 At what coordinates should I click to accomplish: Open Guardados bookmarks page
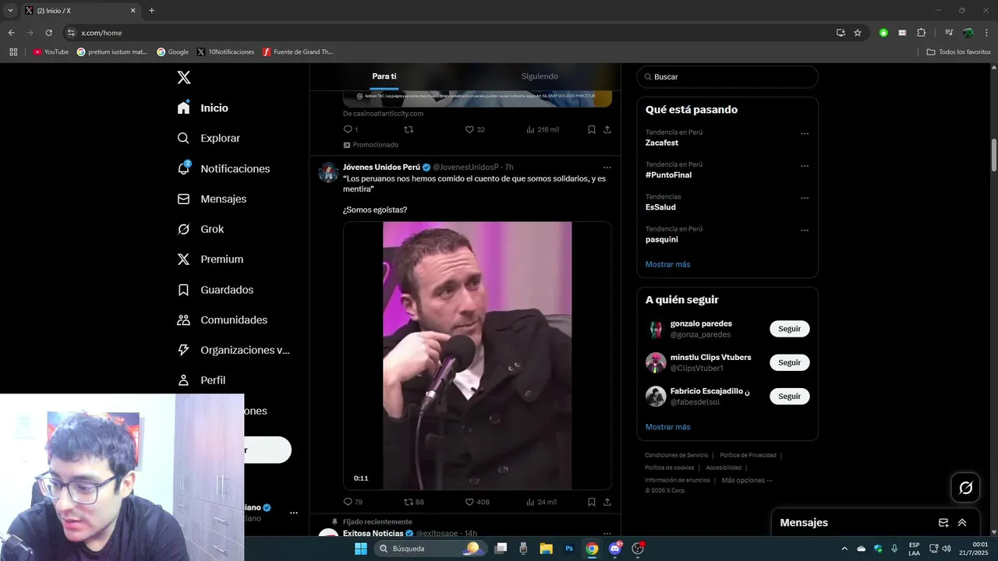[215, 290]
